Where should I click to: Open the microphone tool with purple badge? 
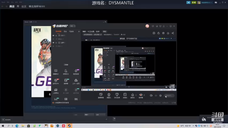pyautogui.click(x=76, y=72)
